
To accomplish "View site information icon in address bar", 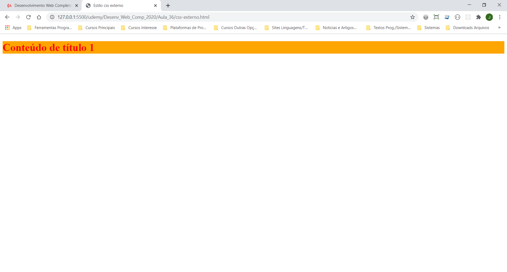I will pyautogui.click(x=52, y=17).
